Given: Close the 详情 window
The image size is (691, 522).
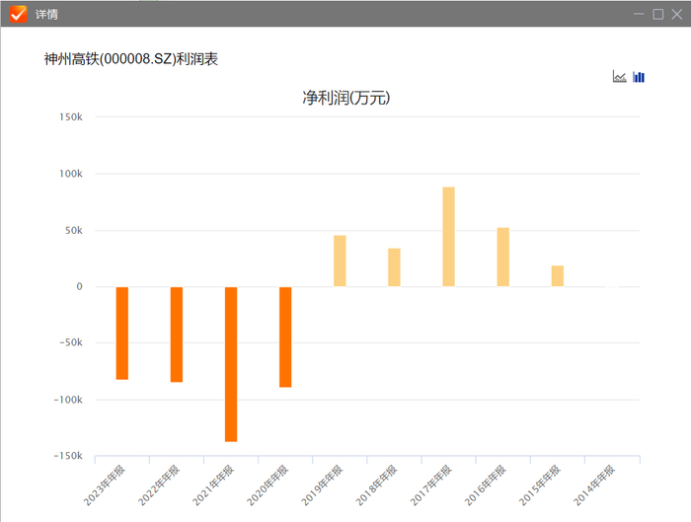Looking at the screenshot, I should [x=677, y=14].
